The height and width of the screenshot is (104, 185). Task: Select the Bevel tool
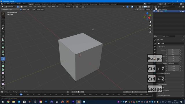click(x=3, y=55)
